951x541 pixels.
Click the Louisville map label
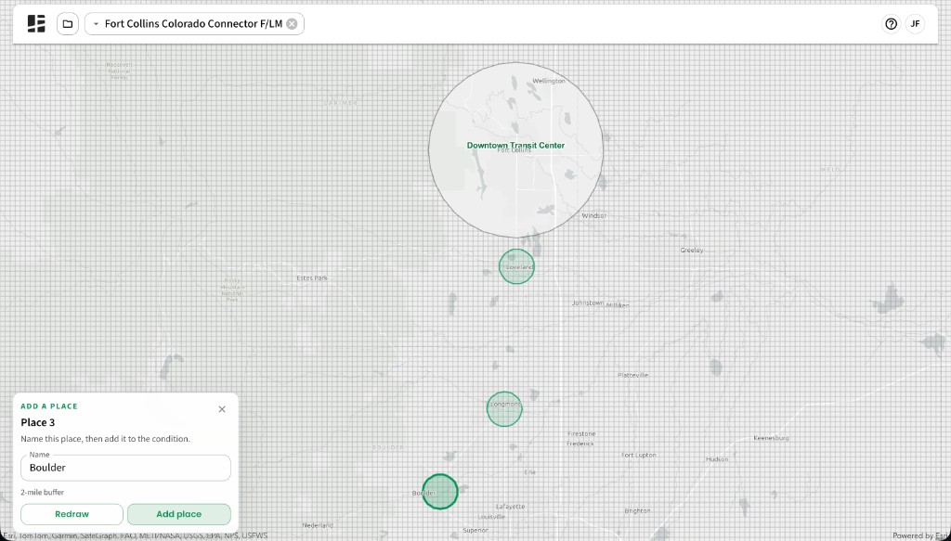click(491, 517)
